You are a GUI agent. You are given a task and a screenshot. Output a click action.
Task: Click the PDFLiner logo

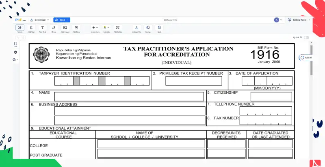pos(21,20)
